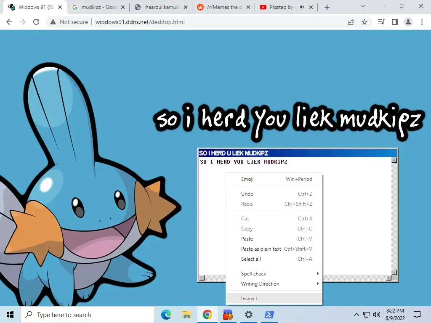
Task: Switch to the iheardulikemud tab
Action: pos(161,7)
